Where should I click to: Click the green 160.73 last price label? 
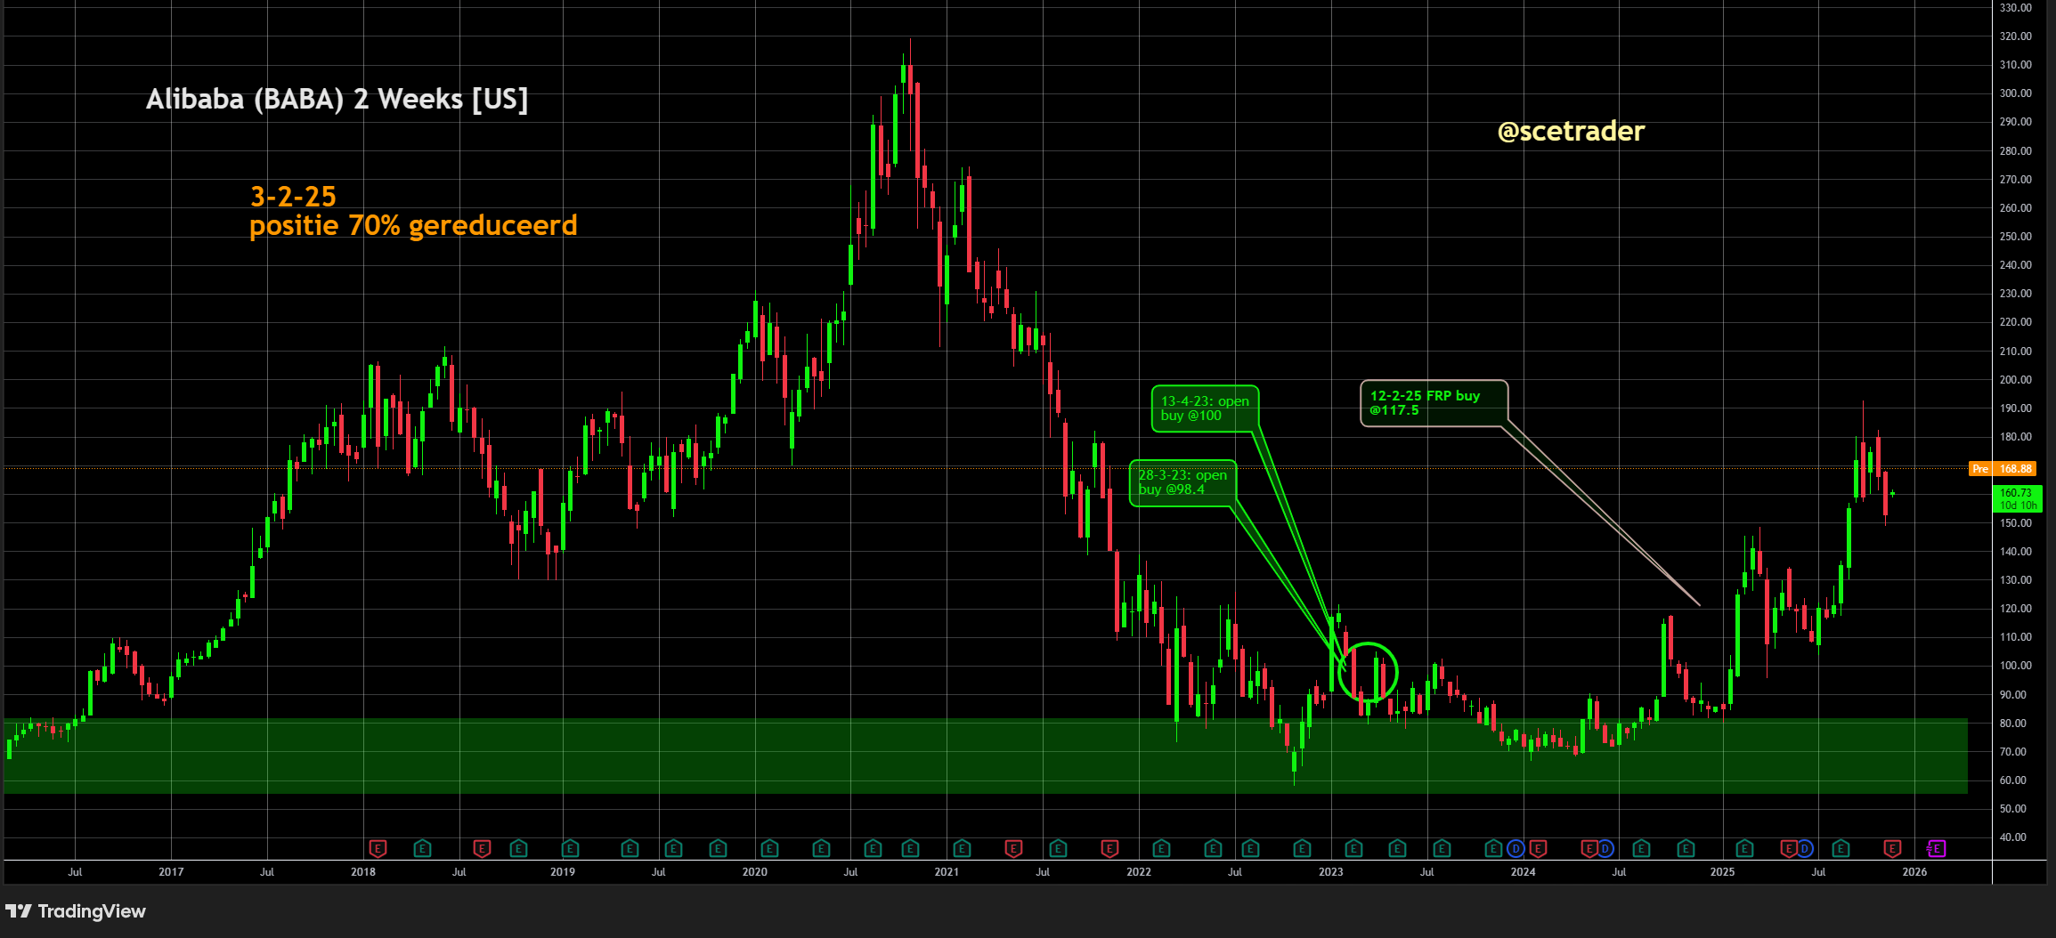(2016, 498)
